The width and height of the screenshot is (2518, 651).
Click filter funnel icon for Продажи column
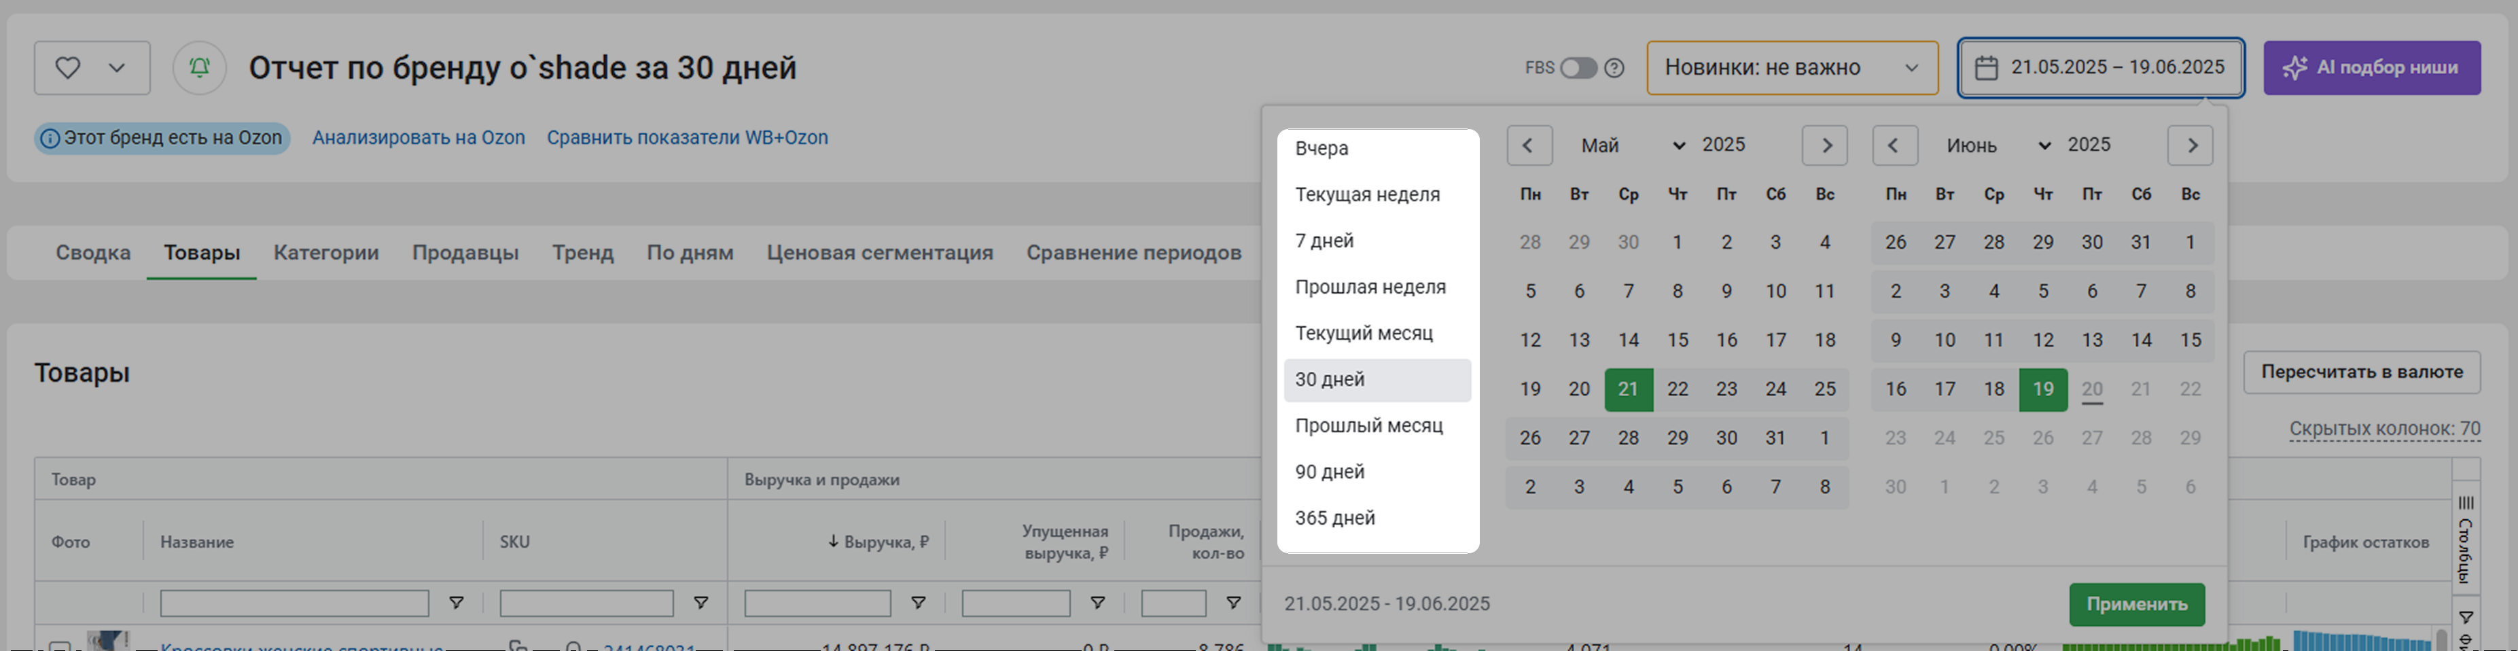1234,603
